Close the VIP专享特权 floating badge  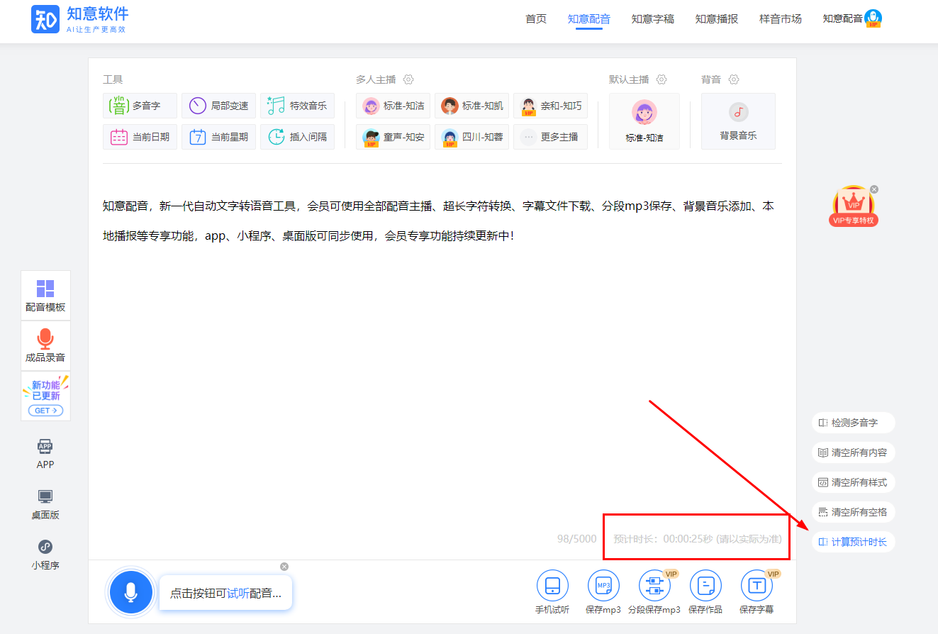coord(874,189)
